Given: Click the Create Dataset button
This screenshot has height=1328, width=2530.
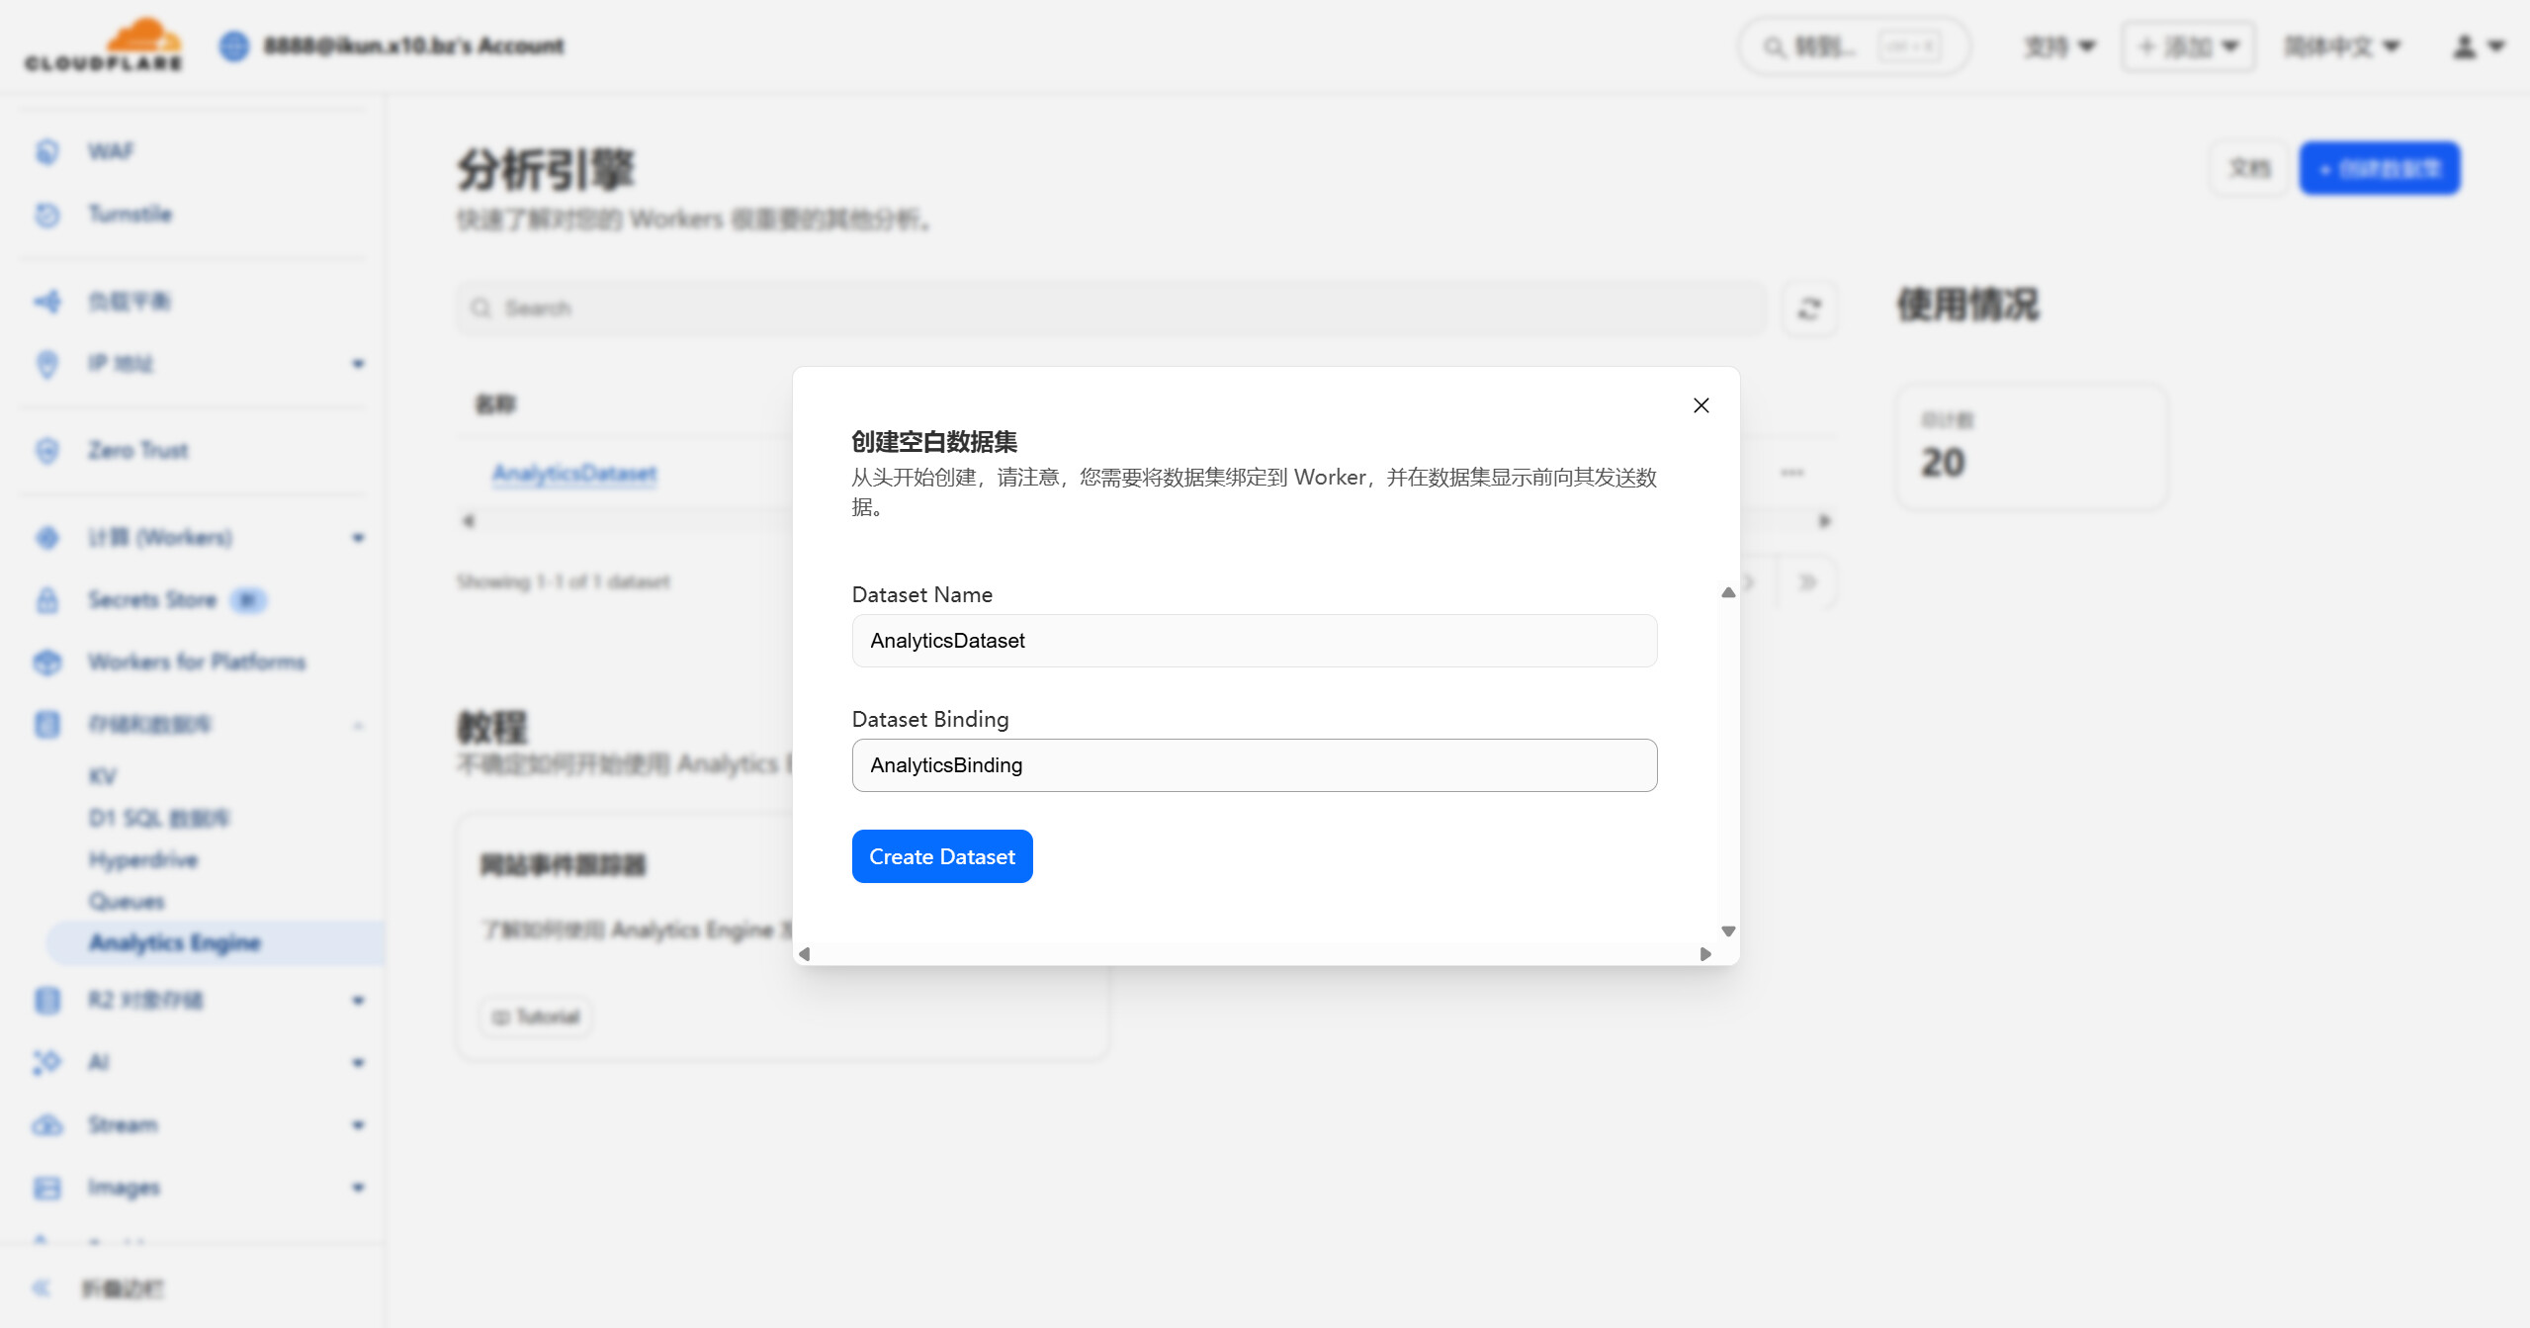Looking at the screenshot, I should tap(941, 856).
